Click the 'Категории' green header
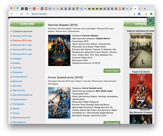The image size is (163, 136). pos(27,24)
